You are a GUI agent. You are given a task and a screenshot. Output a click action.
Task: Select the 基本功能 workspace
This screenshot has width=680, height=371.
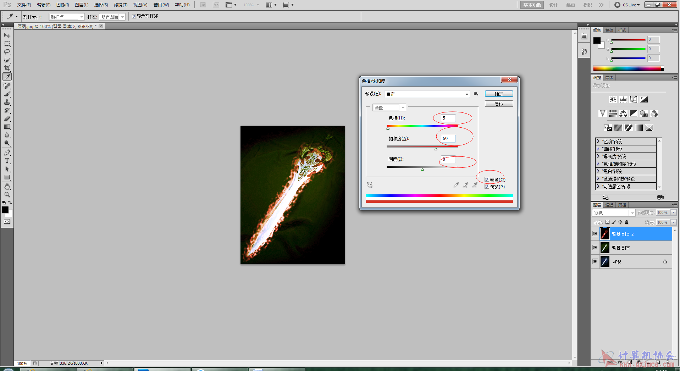pyautogui.click(x=532, y=5)
